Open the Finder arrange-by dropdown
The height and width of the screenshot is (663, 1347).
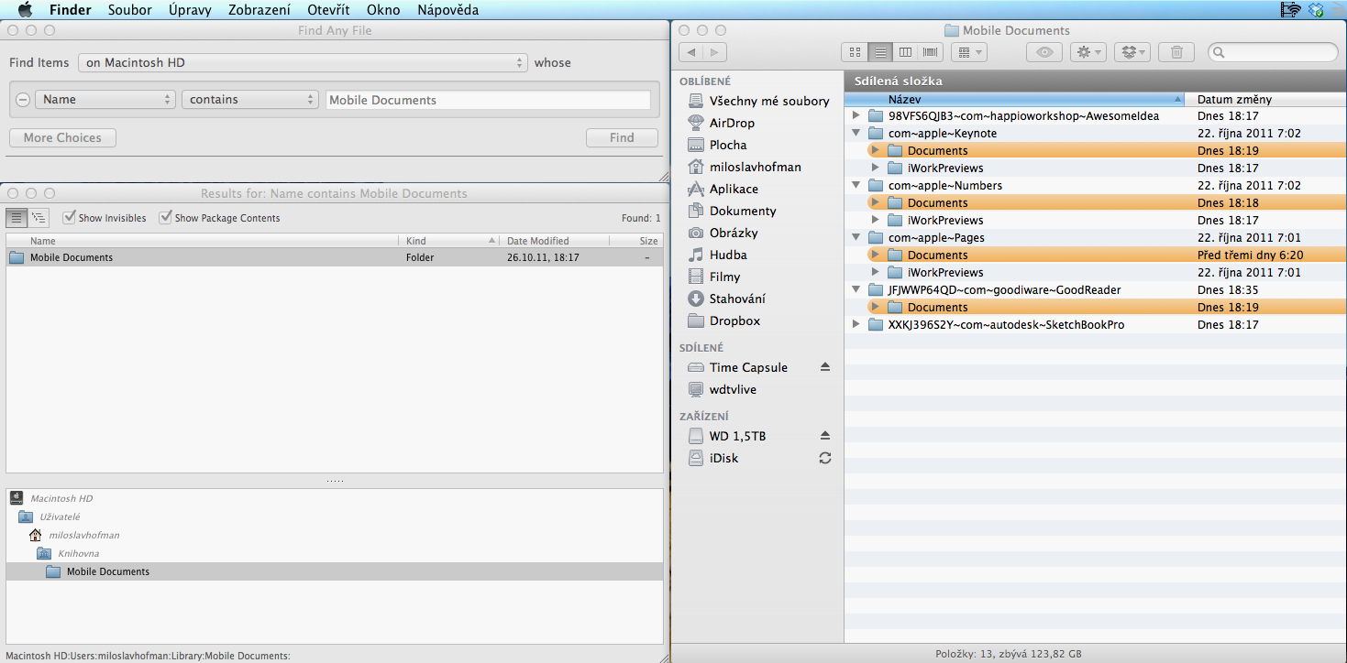click(x=968, y=52)
